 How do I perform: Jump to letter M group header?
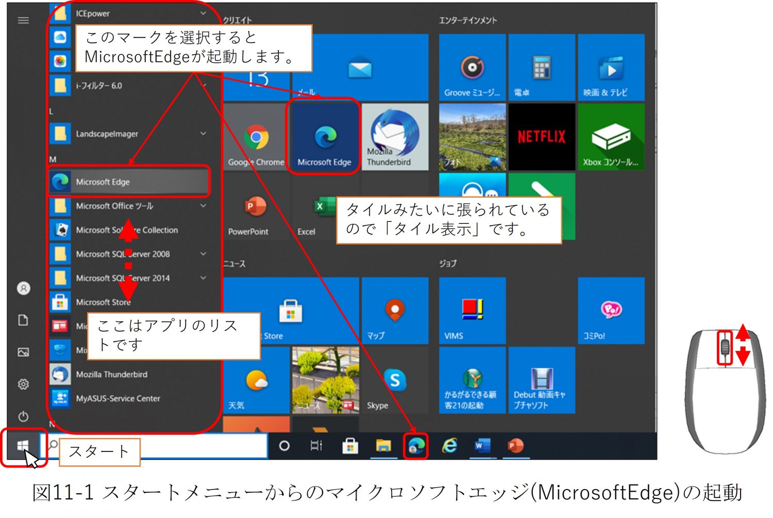[53, 159]
